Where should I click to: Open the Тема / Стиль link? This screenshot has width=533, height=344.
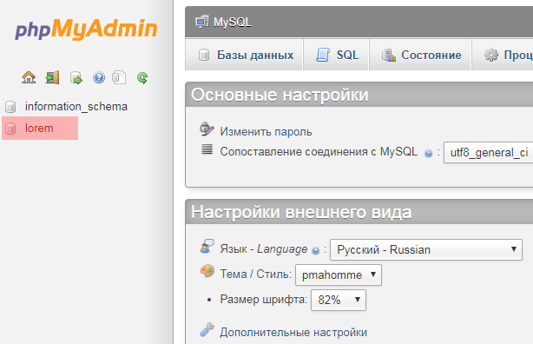point(255,274)
